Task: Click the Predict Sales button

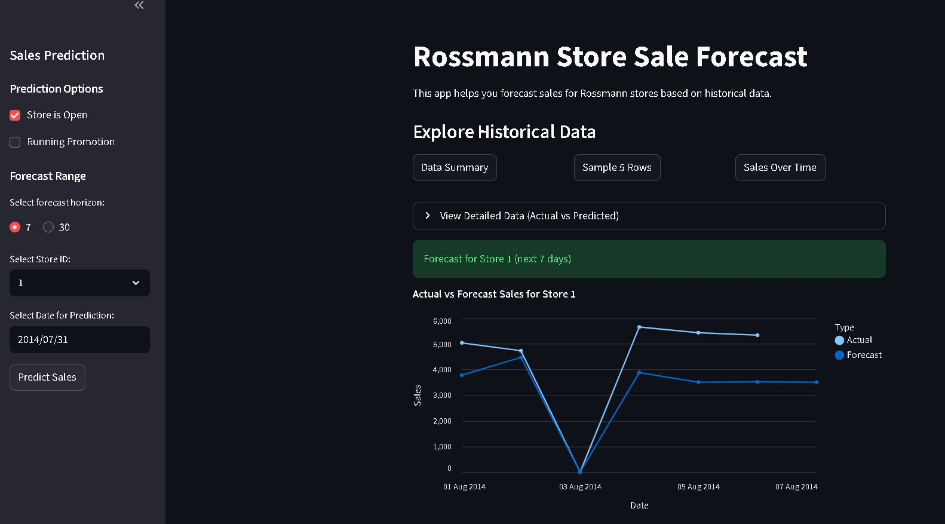Action: click(47, 377)
